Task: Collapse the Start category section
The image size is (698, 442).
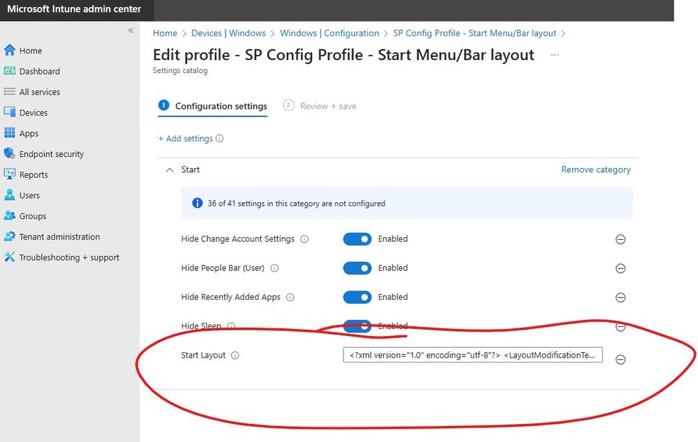Action: point(170,170)
